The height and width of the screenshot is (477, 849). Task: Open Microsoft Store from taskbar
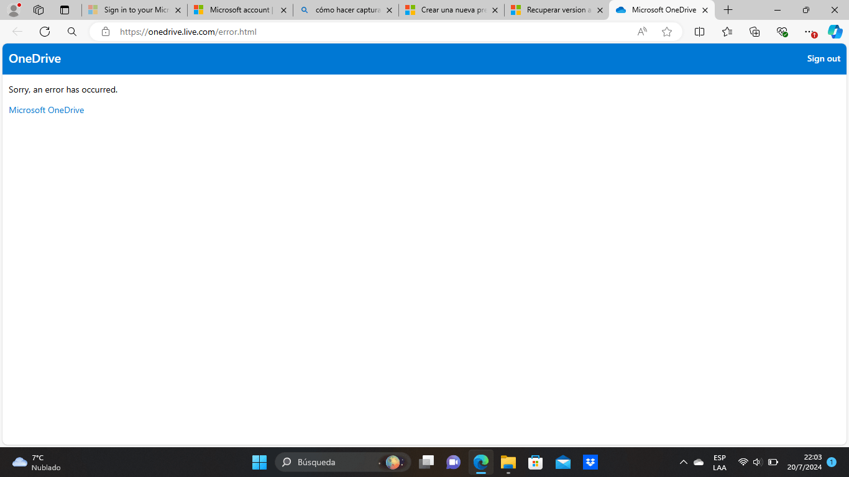click(536, 462)
